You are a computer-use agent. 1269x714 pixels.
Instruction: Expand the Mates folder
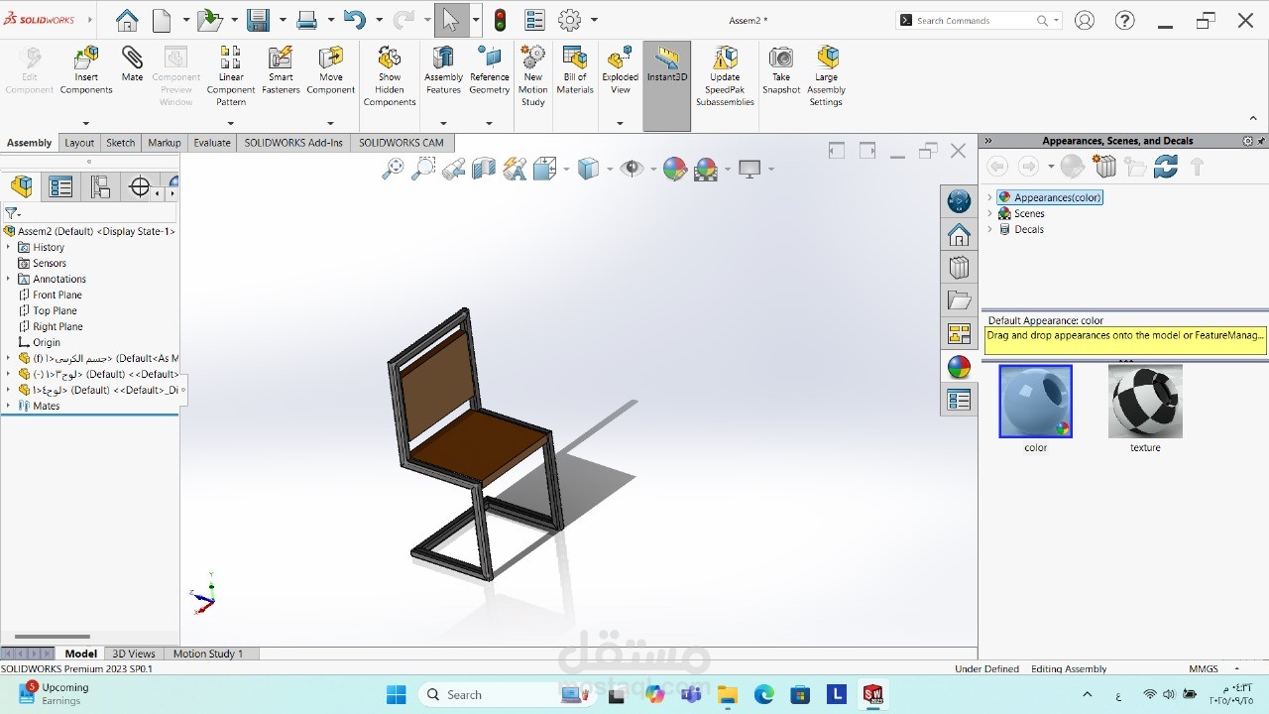tap(9, 406)
